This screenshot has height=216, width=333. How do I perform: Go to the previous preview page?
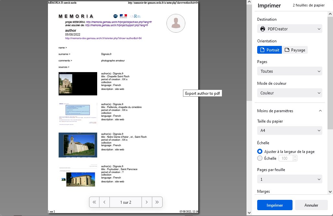tap(105, 202)
